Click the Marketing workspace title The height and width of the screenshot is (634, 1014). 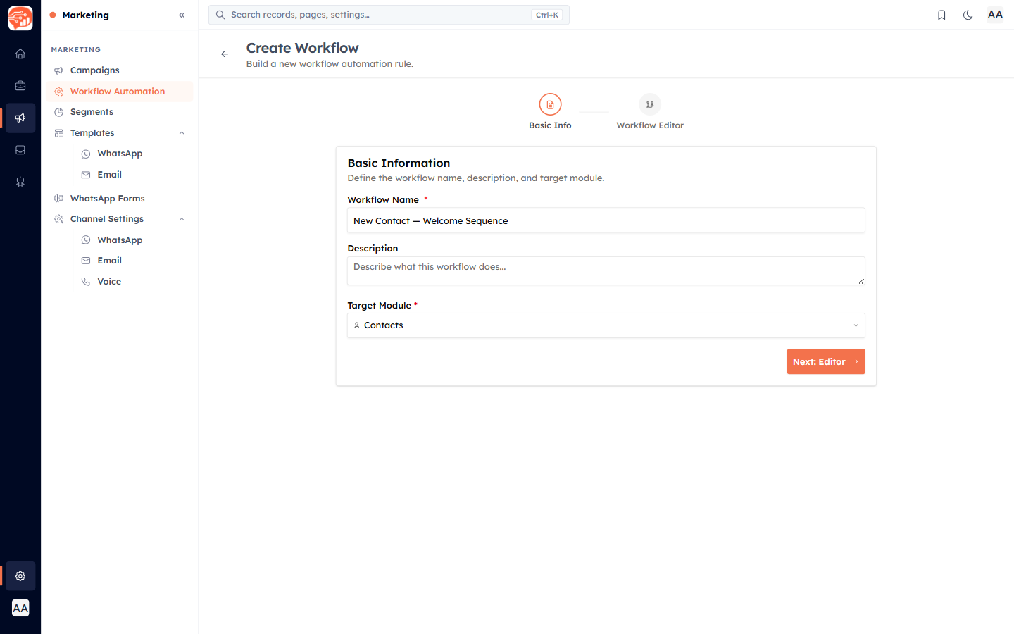point(85,15)
